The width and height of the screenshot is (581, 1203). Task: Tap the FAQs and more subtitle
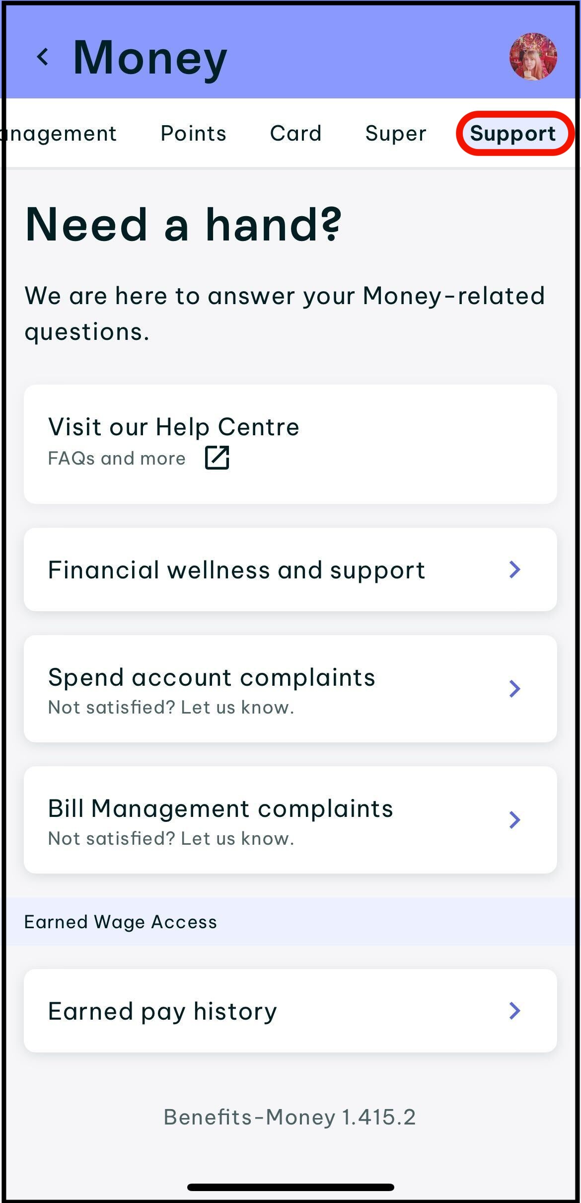(x=117, y=458)
